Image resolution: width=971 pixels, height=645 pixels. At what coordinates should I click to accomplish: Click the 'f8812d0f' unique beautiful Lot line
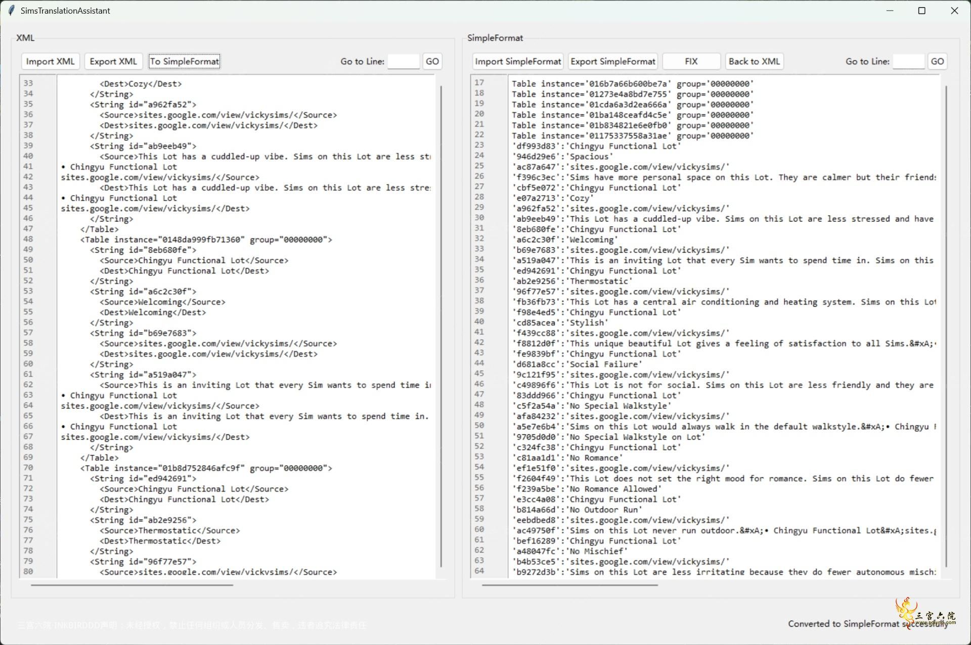point(724,343)
